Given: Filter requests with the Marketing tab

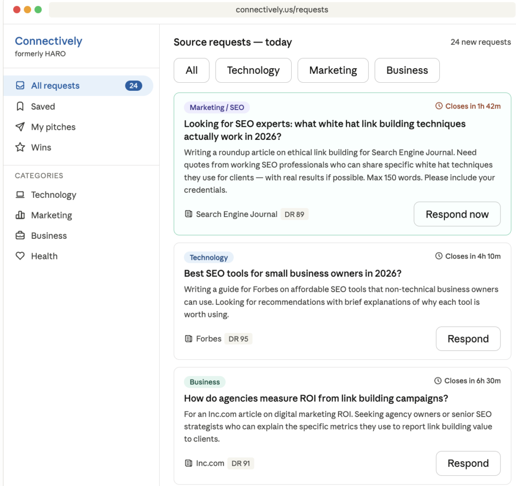Looking at the screenshot, I should [x=333, y=70].
